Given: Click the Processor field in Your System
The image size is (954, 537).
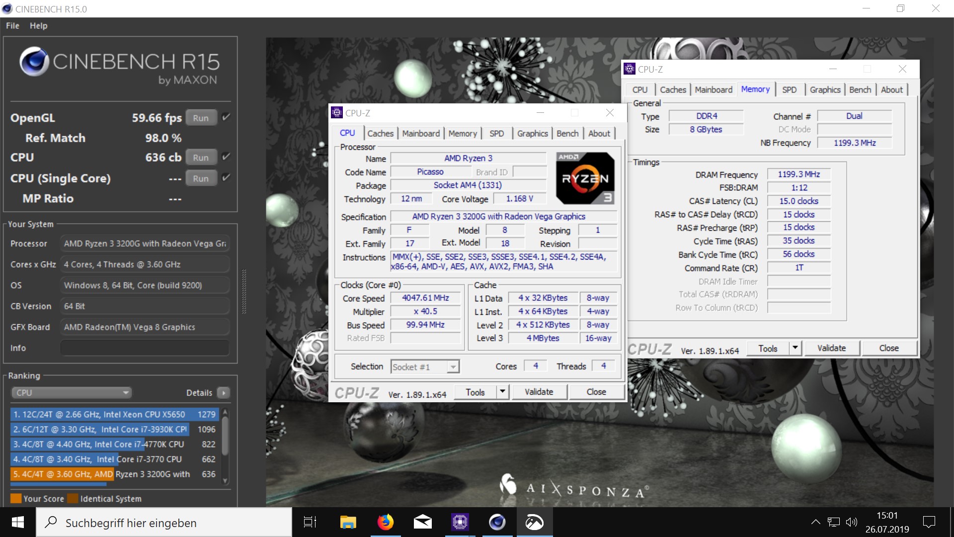Looking at the screenshot, I should (145, 244).
